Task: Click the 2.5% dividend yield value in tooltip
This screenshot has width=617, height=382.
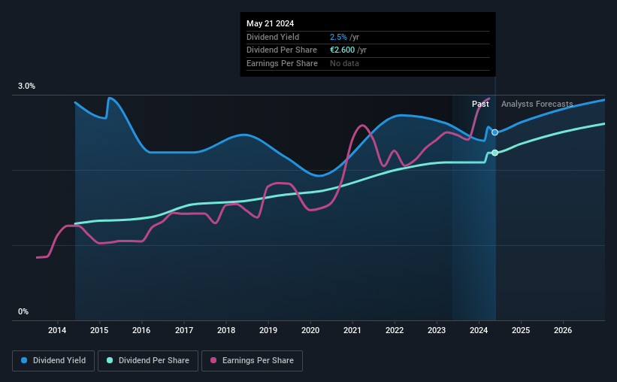Action: [338, 37]
